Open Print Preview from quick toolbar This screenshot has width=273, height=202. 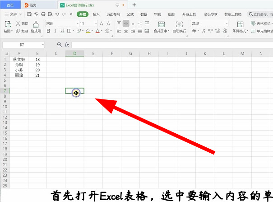(x=51, y=14)
